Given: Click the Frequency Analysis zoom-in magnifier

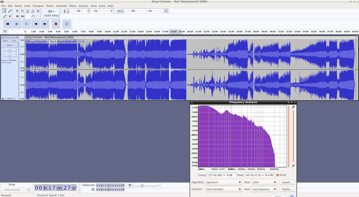Looking at the screenshot, I should (x=293, y=107).
